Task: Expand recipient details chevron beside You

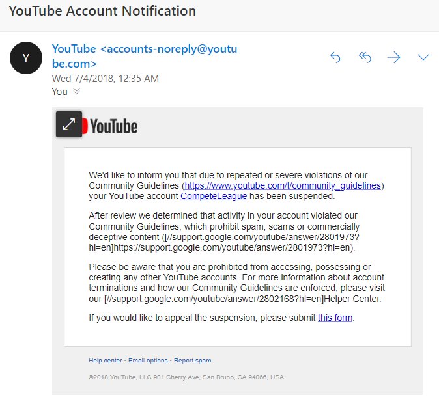Action: (77, 91)
